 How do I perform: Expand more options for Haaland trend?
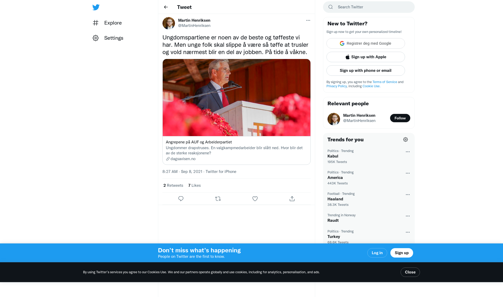[408, 195]
